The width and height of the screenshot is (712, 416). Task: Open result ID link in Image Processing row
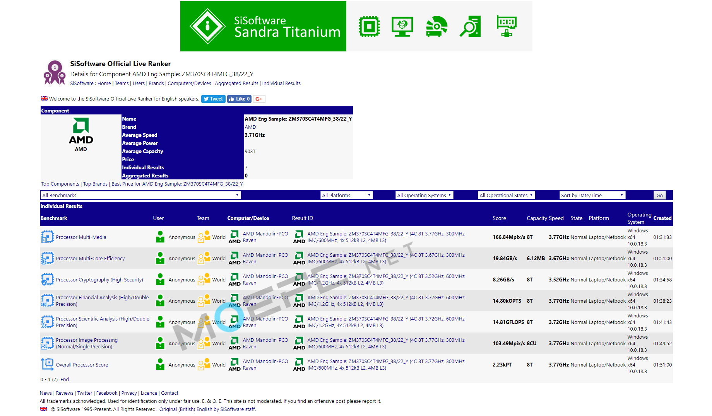coord(386,343)
